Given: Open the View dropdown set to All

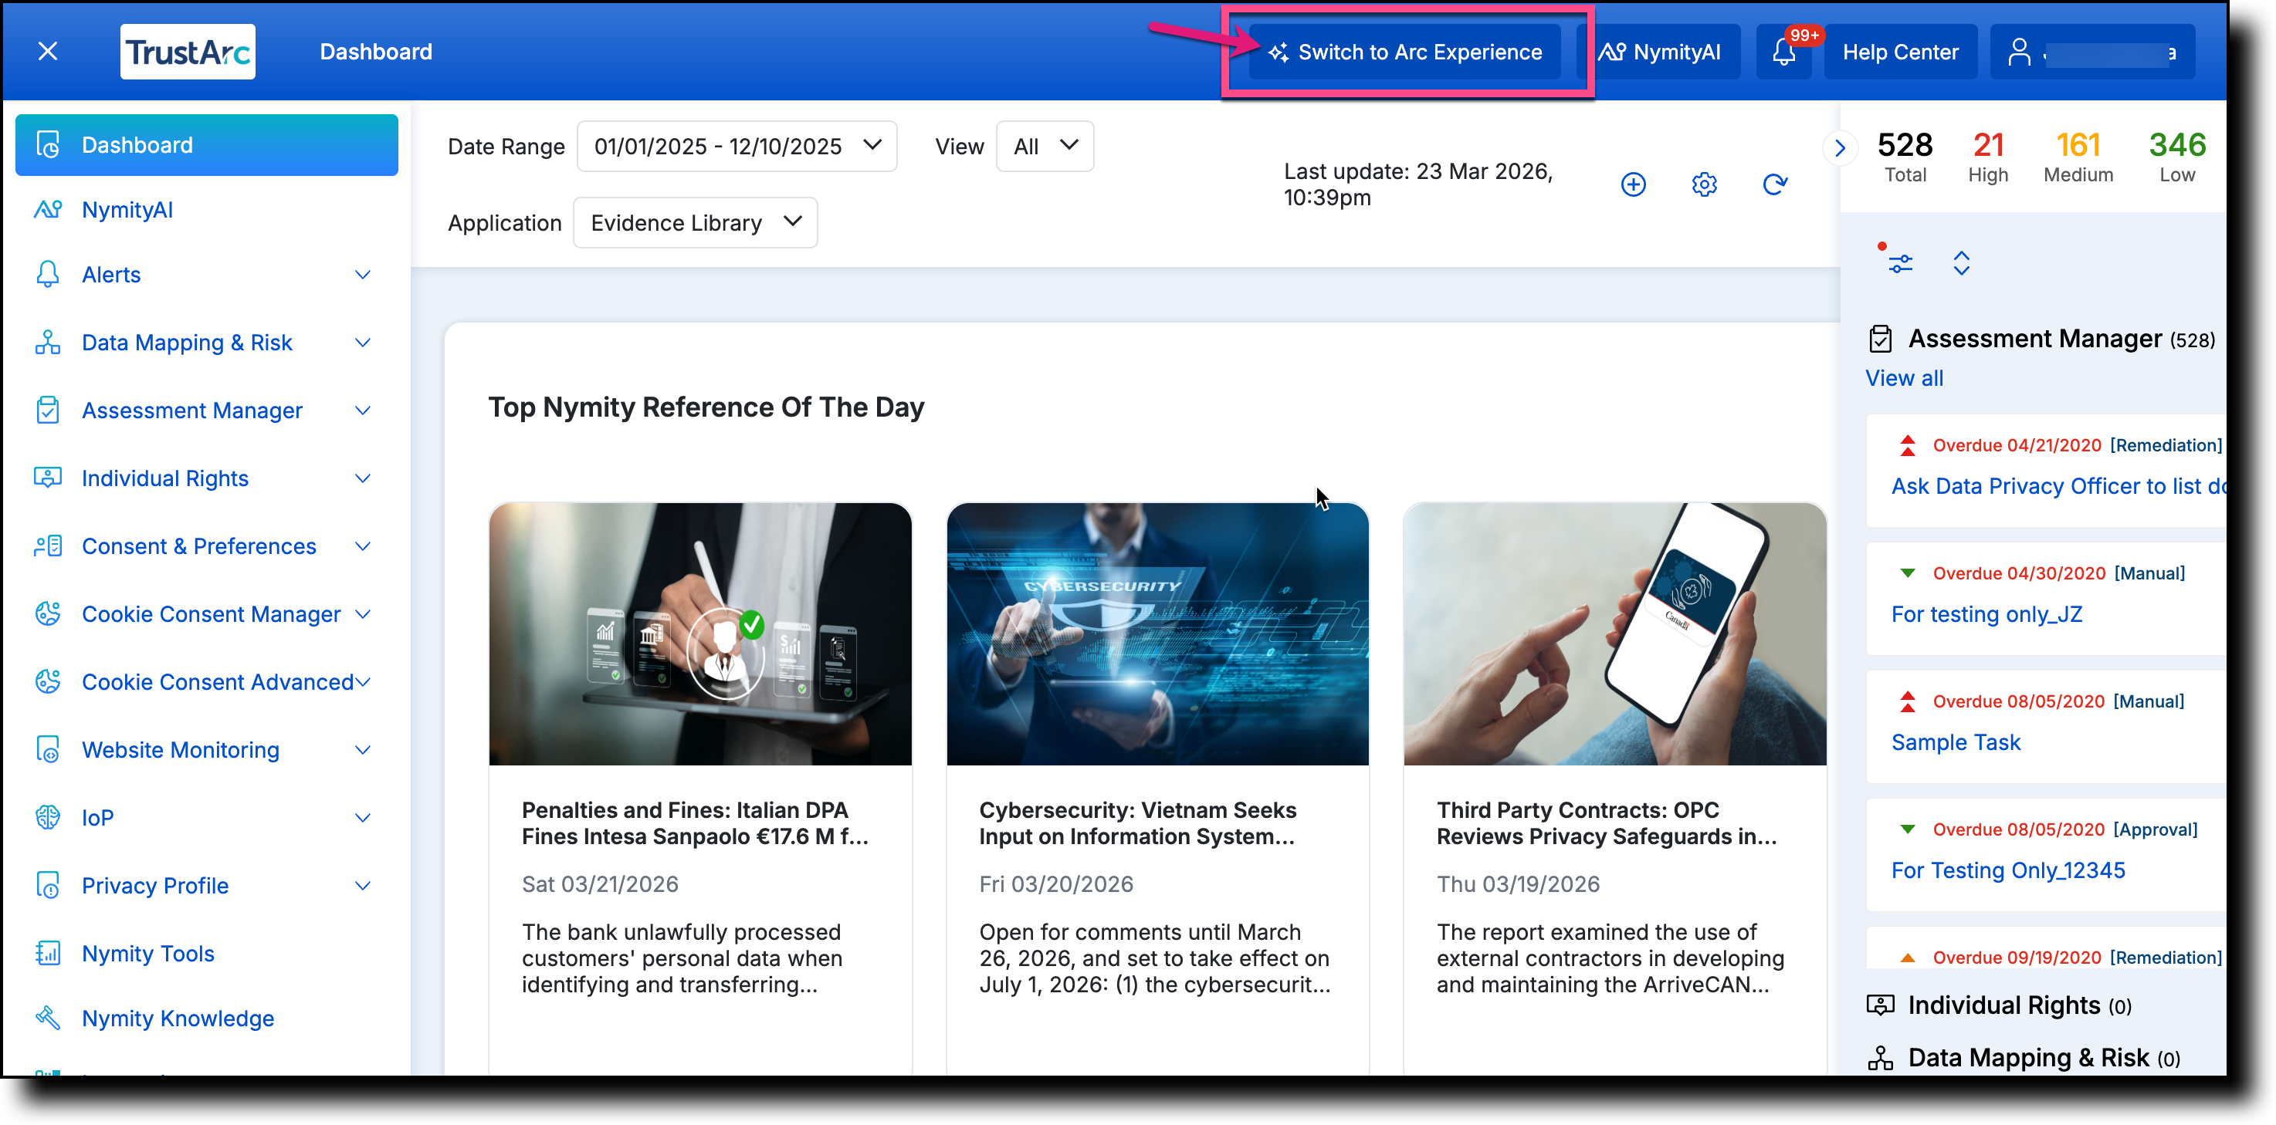Looking at the screenshot, I should click(x=1045, y=147).
